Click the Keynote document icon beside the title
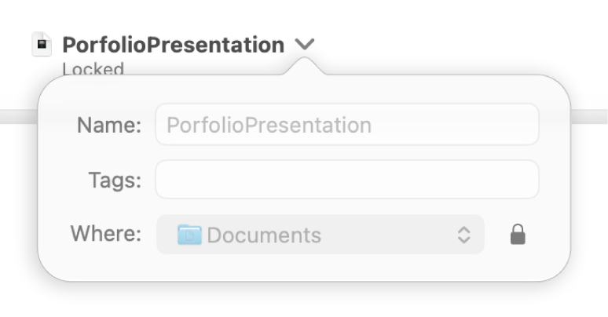Image resolution: width=608 pixels, height=317 pixels. (40, 44)
